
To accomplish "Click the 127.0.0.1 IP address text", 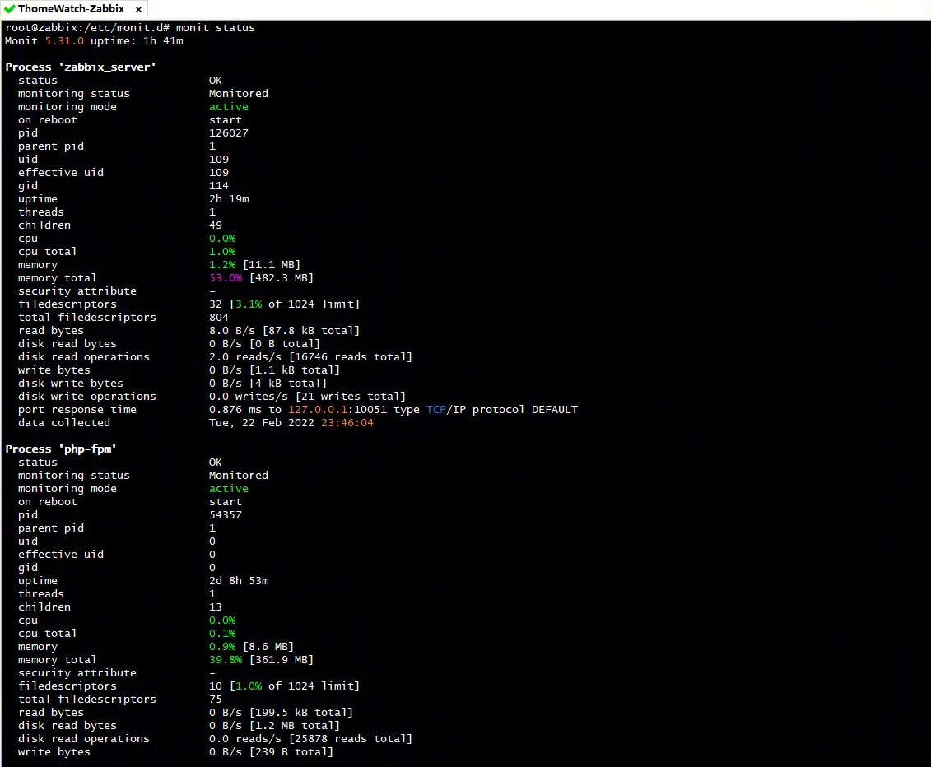I will (x=318, y=410).
